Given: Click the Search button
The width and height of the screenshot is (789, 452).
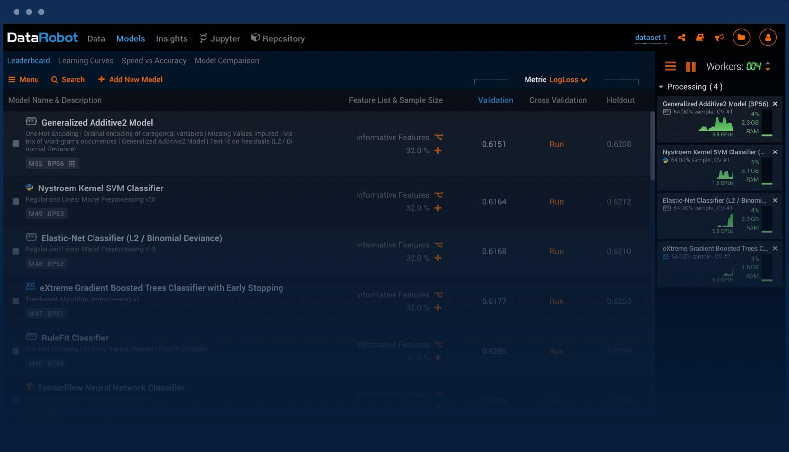Looking at the screenshot, I should (68, 79).
